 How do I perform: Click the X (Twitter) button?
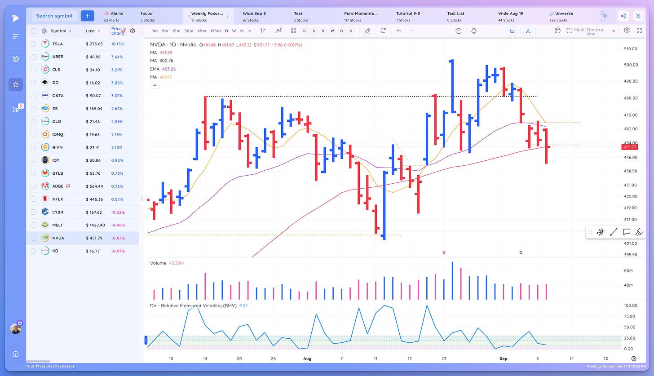pyautogui.click(x=638, y=16)
